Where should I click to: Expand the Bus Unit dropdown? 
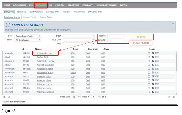click(79, 40)
